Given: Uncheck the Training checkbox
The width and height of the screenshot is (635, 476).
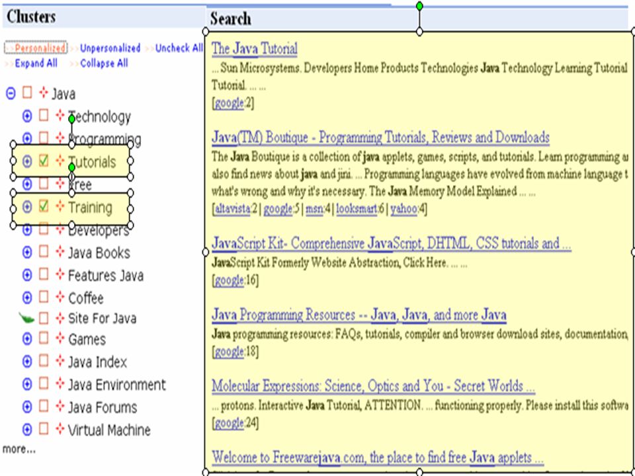Looking at the screenshot, I should tap(44, 206).
